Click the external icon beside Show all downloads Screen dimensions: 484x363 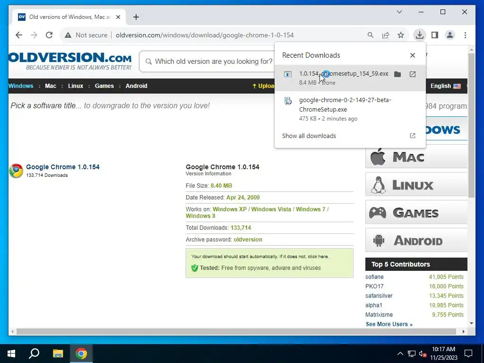tap(412, 136)
